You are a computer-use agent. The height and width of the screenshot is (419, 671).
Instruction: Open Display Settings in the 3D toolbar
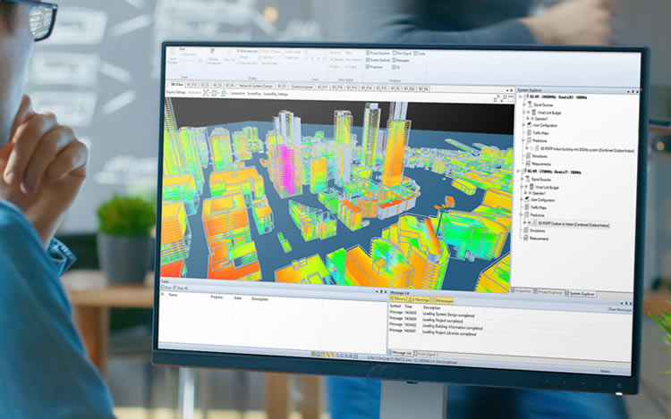coord(176,92)
